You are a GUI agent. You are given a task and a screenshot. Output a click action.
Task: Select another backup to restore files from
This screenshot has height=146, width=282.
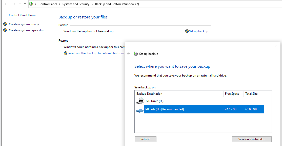[96, 53]
